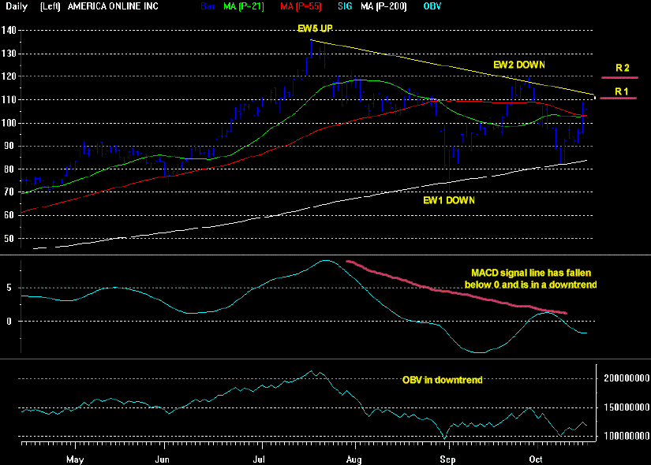The image size is (651, 465).
Task: Click the "Daily" interval label
Action: click(17, 6)
